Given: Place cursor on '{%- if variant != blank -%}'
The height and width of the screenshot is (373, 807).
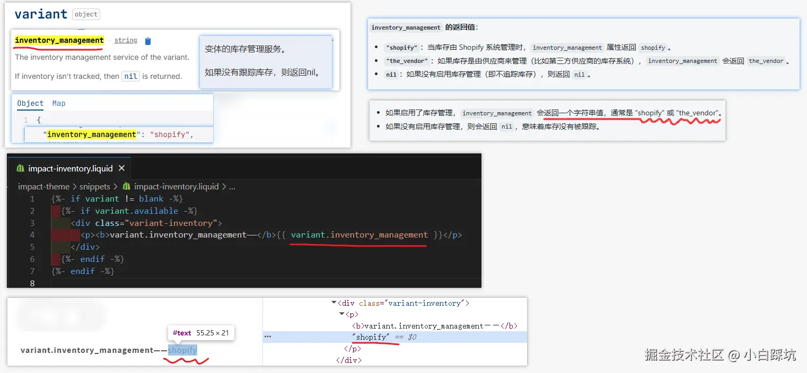Looking at the screenshot, I should (117, 198).
